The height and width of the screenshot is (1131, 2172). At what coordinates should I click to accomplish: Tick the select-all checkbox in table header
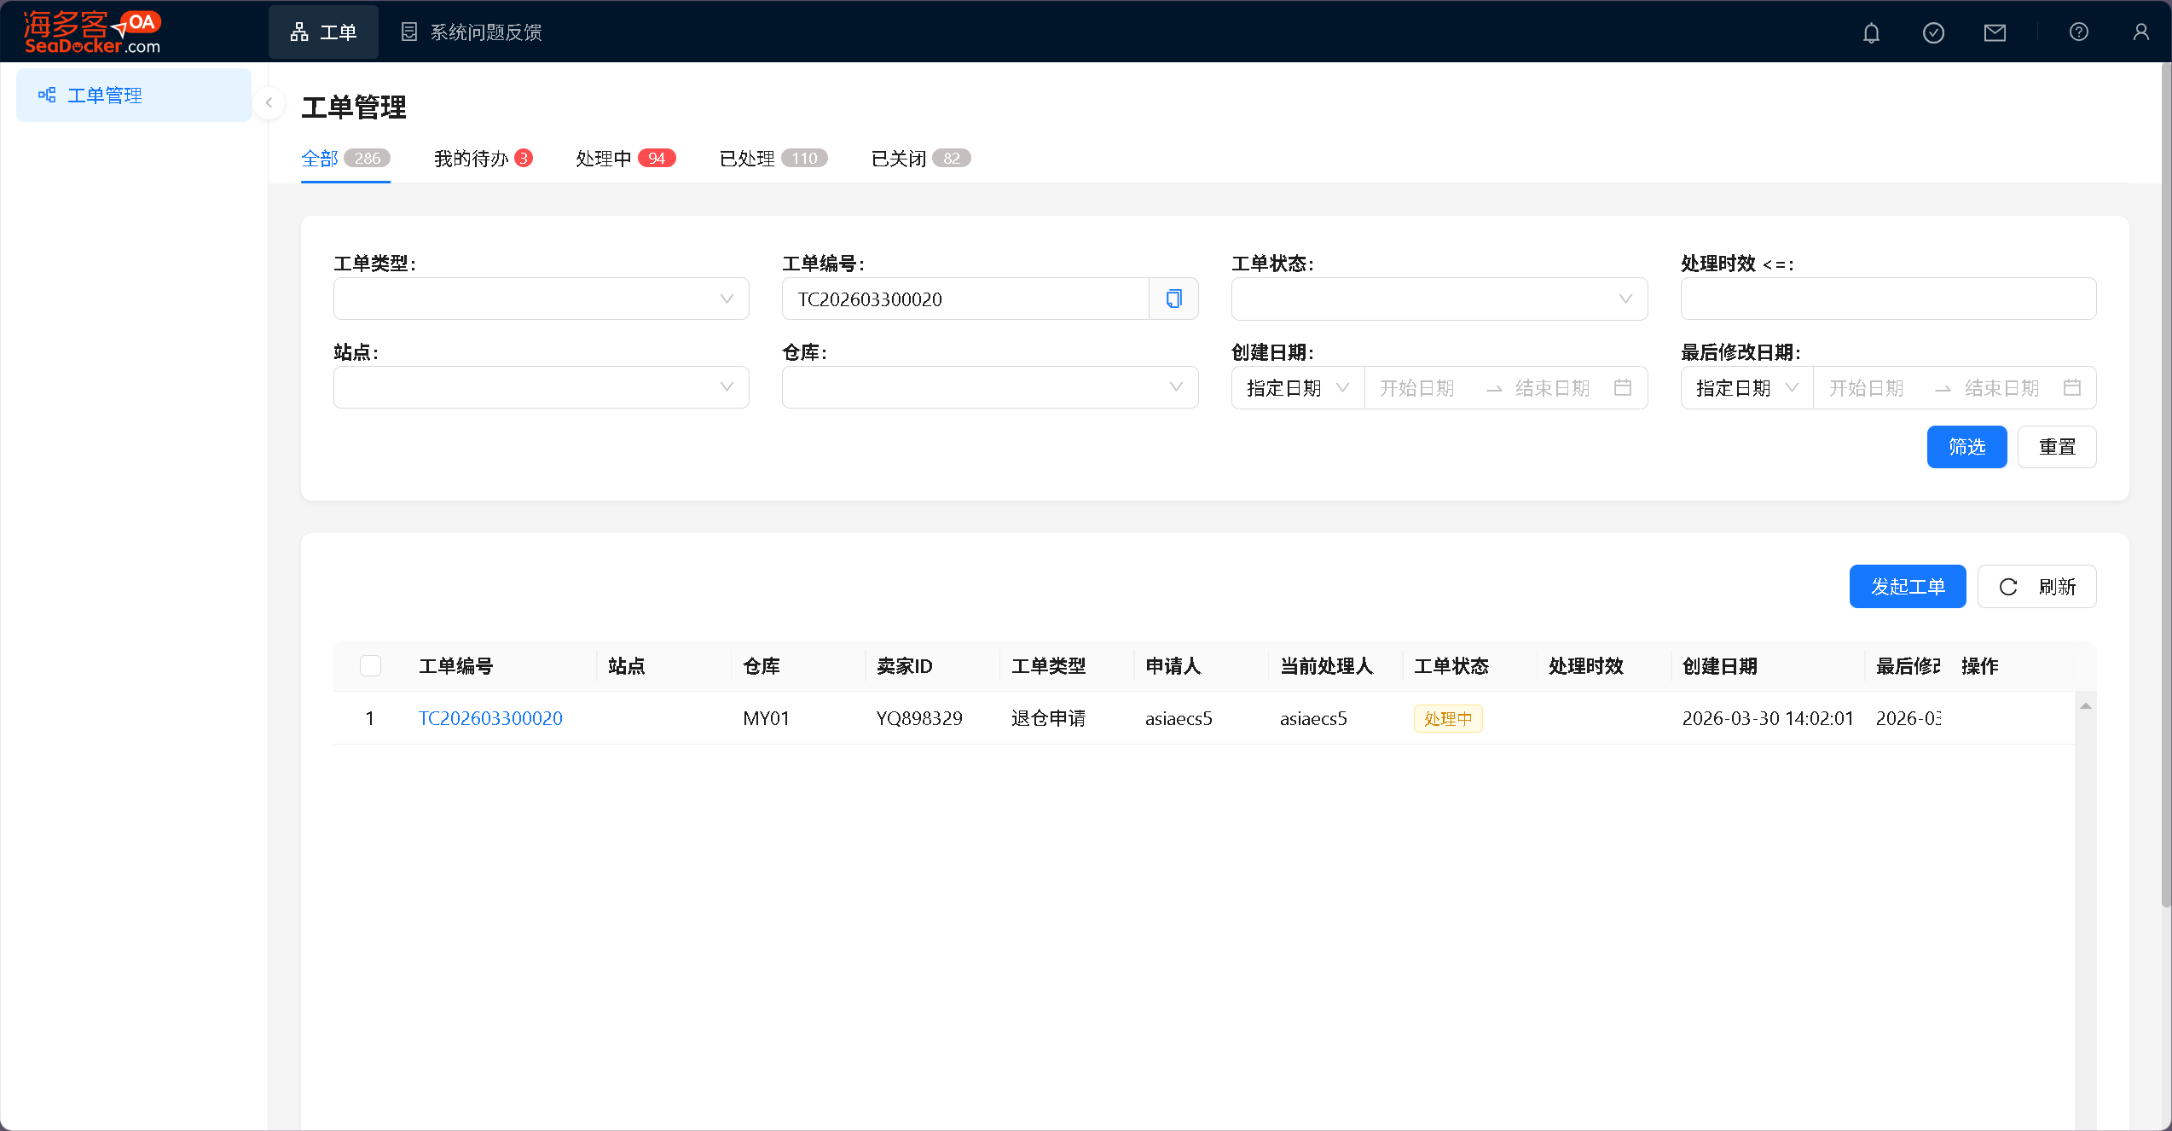pyautogui.click(x=370, y=666)
